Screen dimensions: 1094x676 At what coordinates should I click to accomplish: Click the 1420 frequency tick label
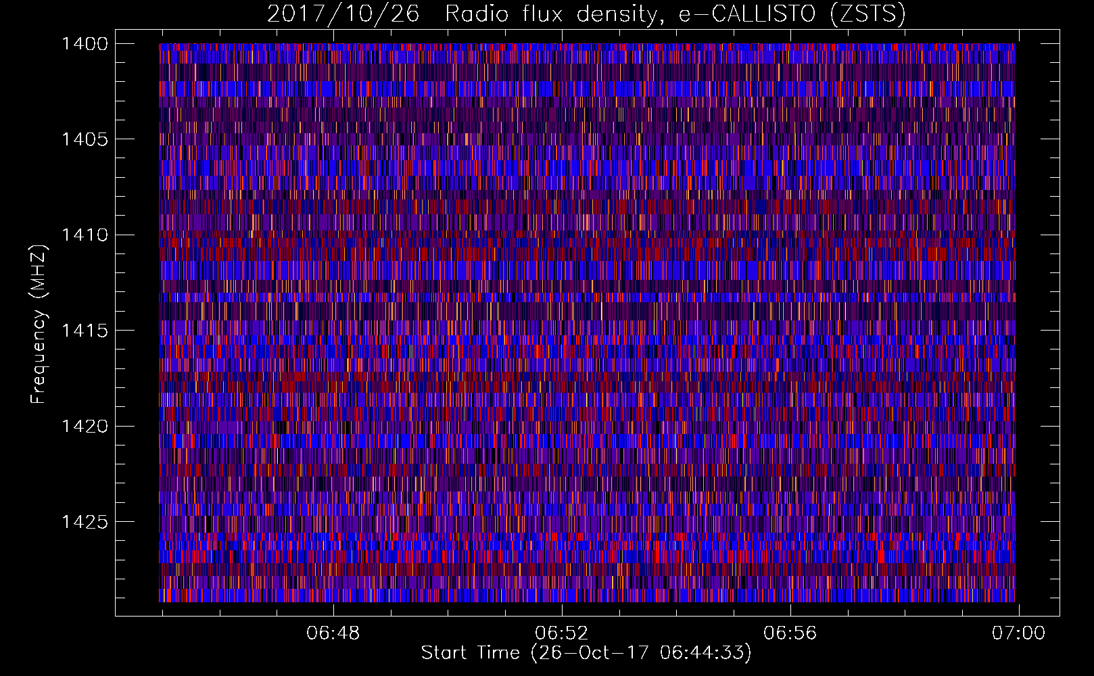pos(85,427)
